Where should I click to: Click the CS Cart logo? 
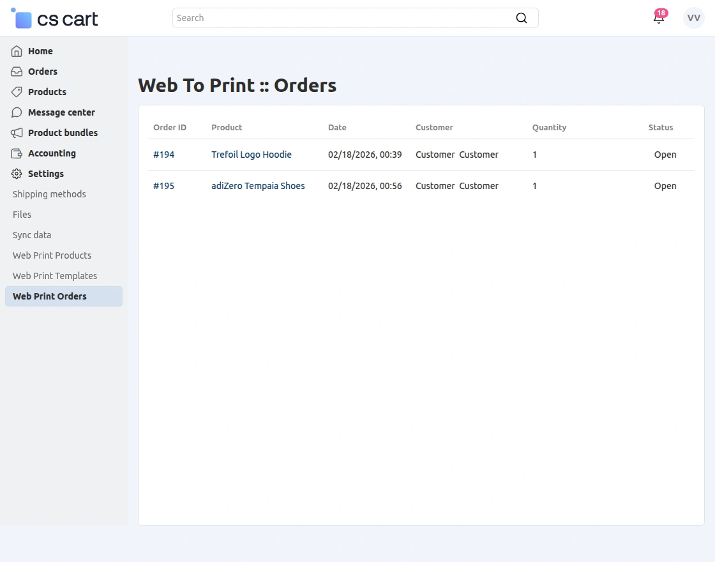tap(54, 19)
